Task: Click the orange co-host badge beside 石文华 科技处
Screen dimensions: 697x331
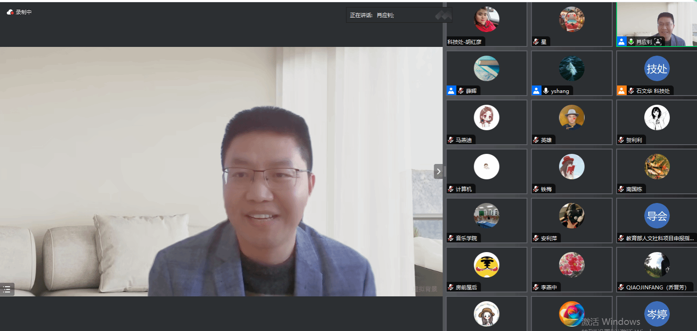Action: (x=621, y=91)
